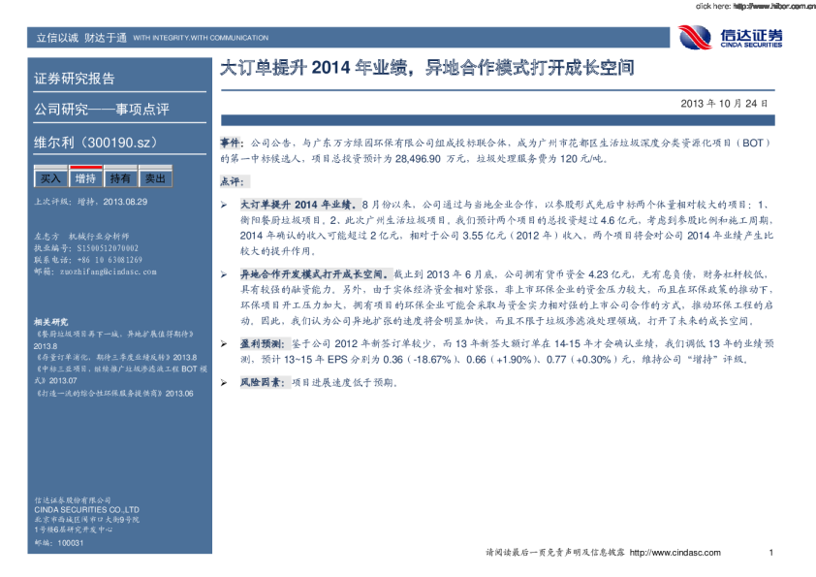Click the 买入 rating box

[50, 178]
